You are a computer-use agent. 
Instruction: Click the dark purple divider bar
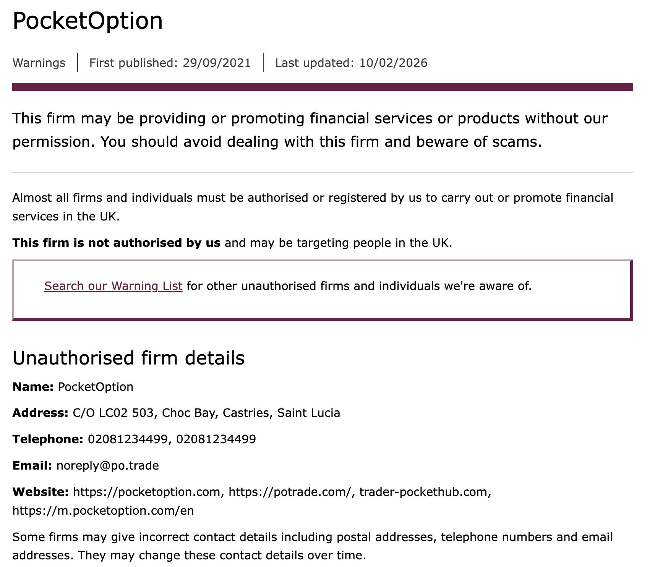click(323, 87)
